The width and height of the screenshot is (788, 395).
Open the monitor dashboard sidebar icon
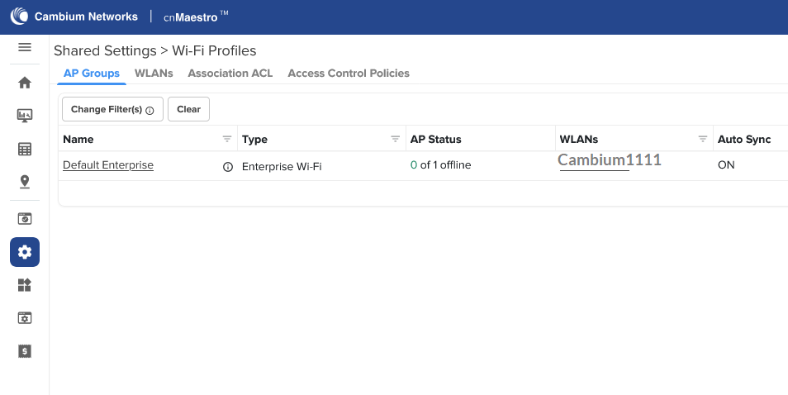click(25, 116)
